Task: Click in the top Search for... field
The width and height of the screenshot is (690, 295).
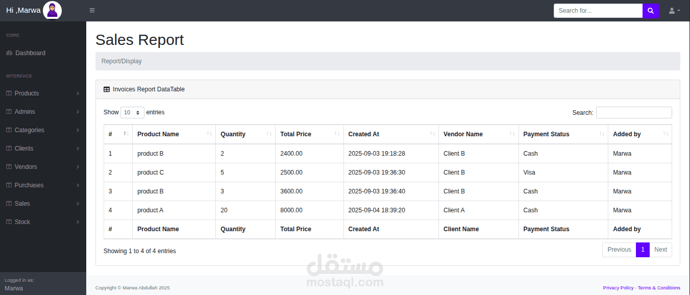Action: pos(598,11)
